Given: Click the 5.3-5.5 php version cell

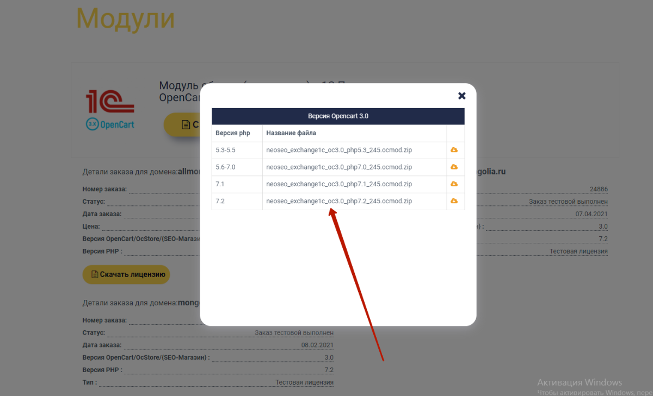Looking at the screenshot, I should pos(237,150).
